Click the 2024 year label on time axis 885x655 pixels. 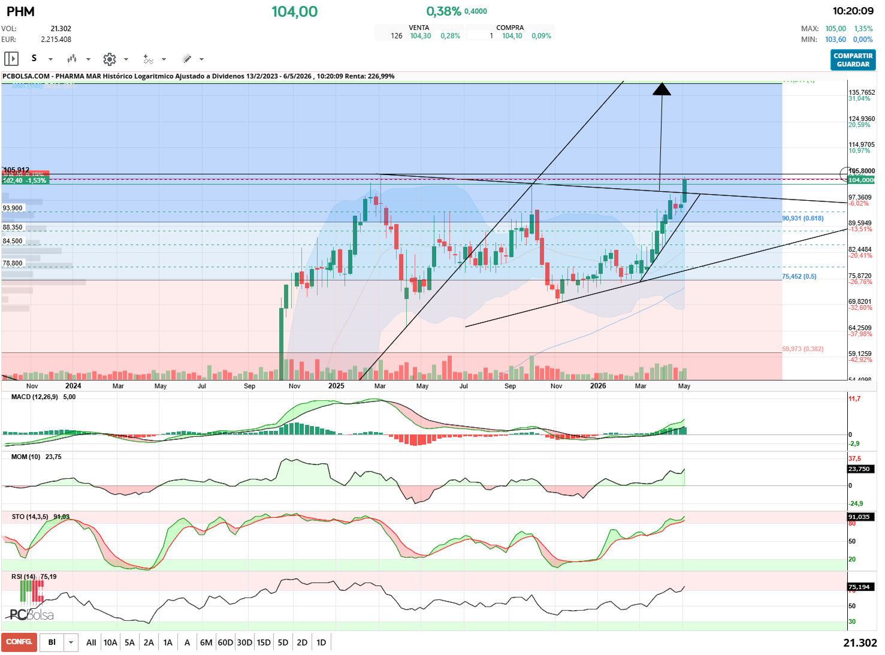pyautogui.click(x=73, y=386)
